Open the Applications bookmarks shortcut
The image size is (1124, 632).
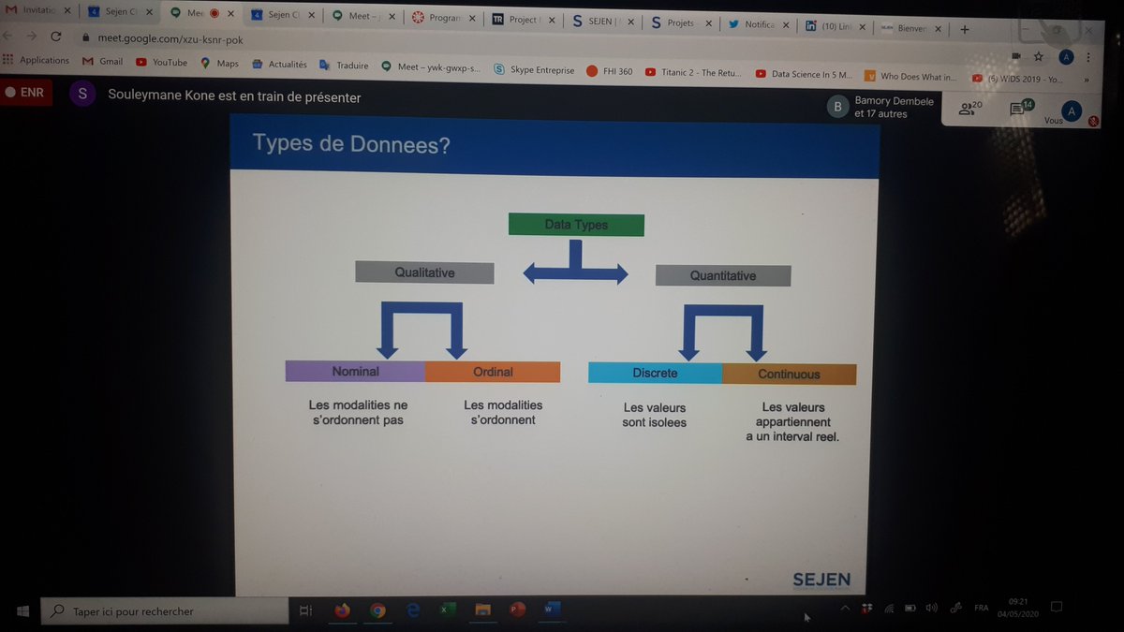coord(37,60)
